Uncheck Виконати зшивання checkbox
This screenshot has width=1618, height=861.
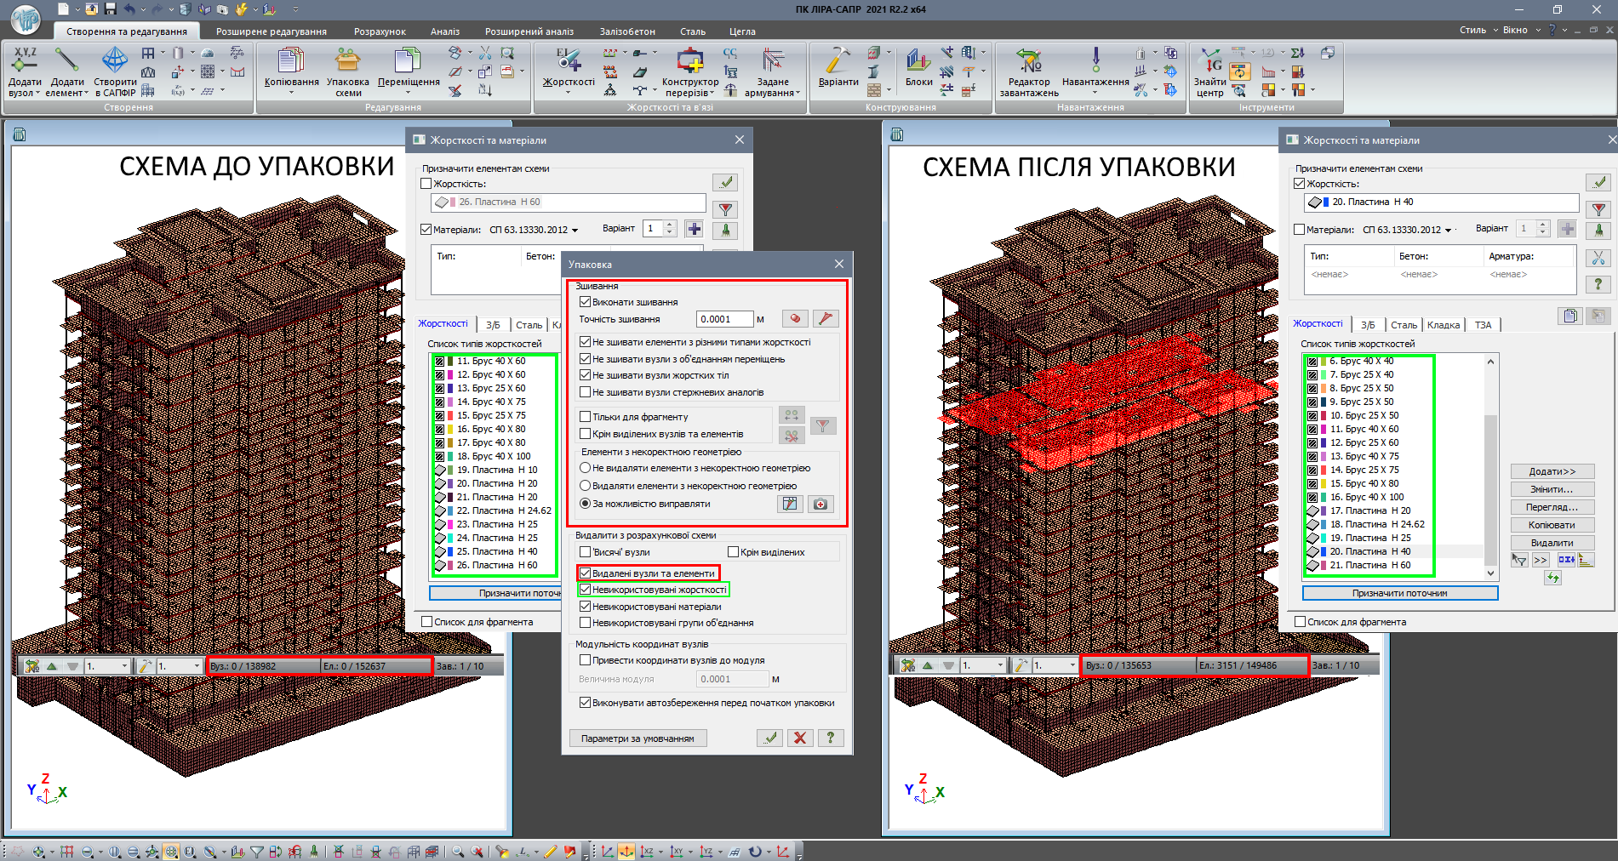point(586,302)
